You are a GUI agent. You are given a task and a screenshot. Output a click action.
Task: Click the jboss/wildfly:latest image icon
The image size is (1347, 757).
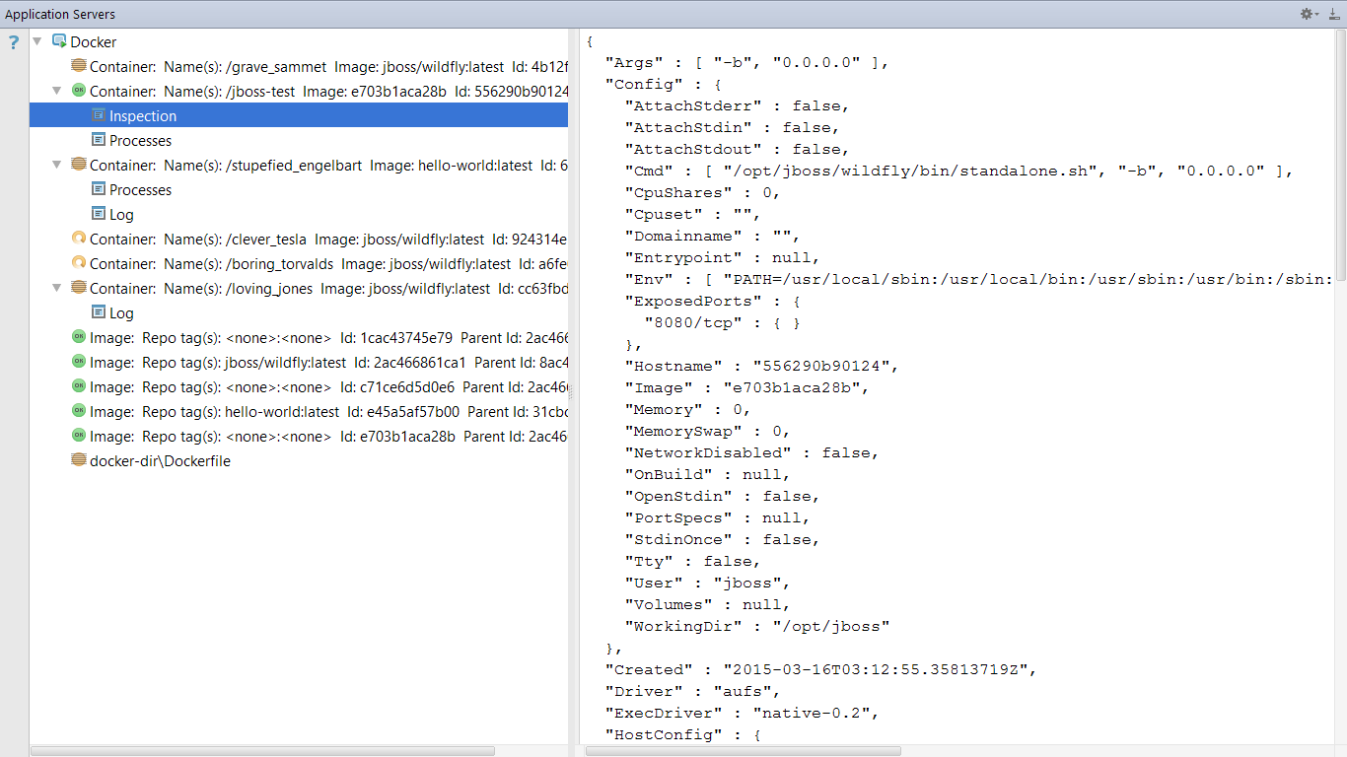pyautogui.click(x=79, y=362)
